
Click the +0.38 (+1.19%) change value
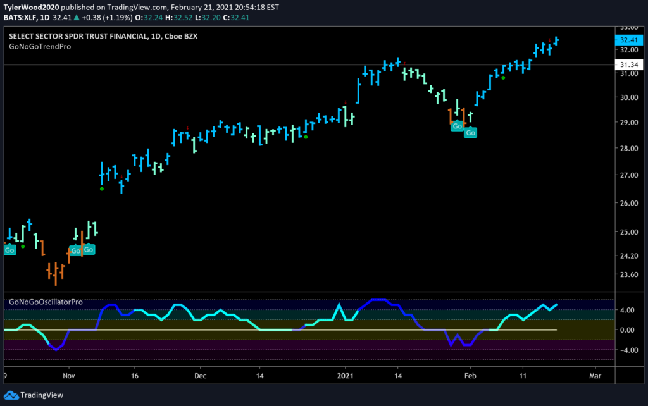107,18
